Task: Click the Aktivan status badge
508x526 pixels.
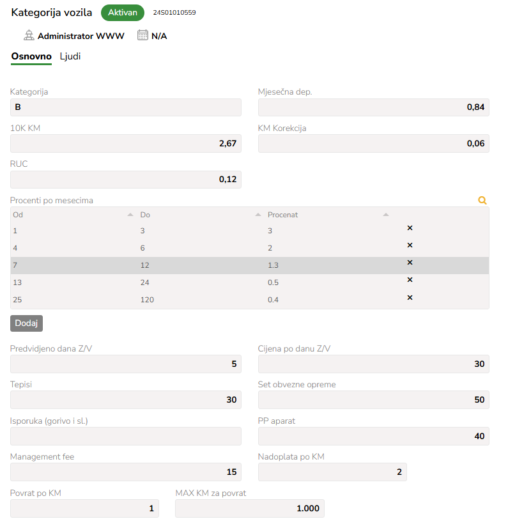Action: pos(123,13)
